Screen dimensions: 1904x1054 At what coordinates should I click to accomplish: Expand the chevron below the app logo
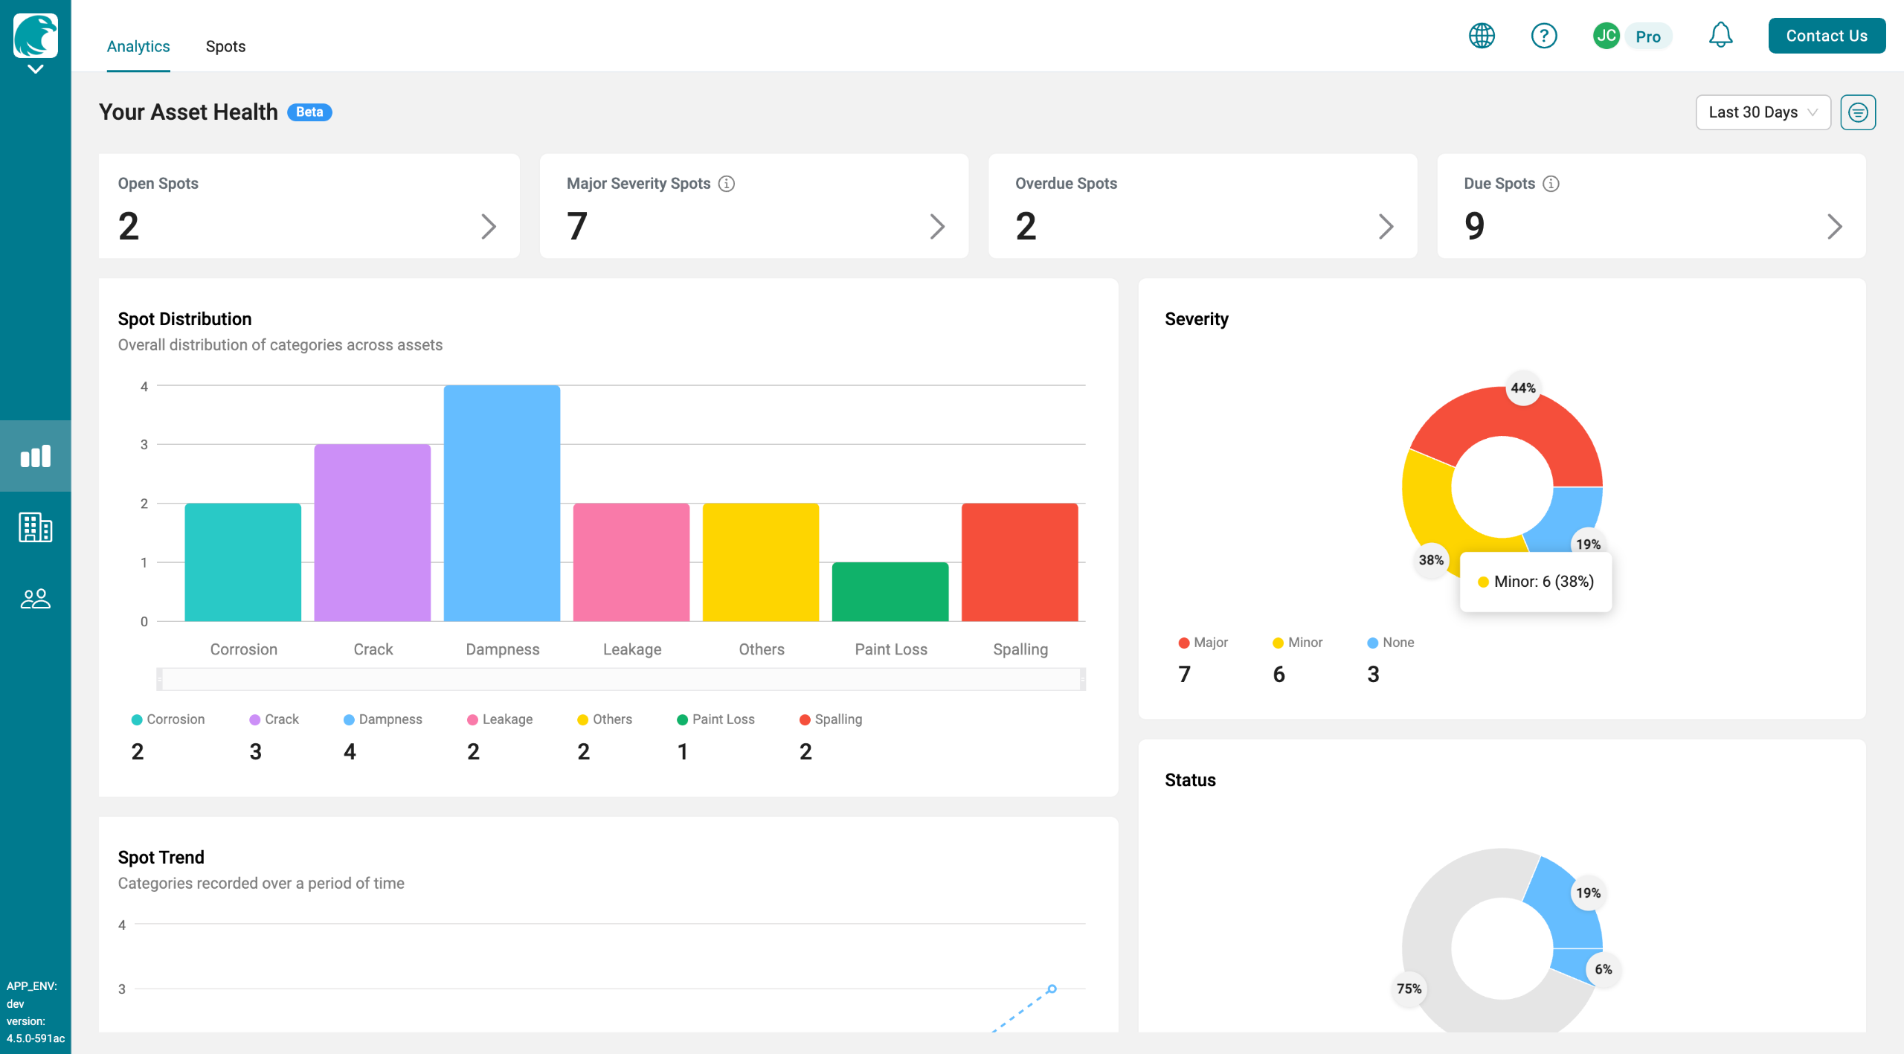[x=35, y=69]
